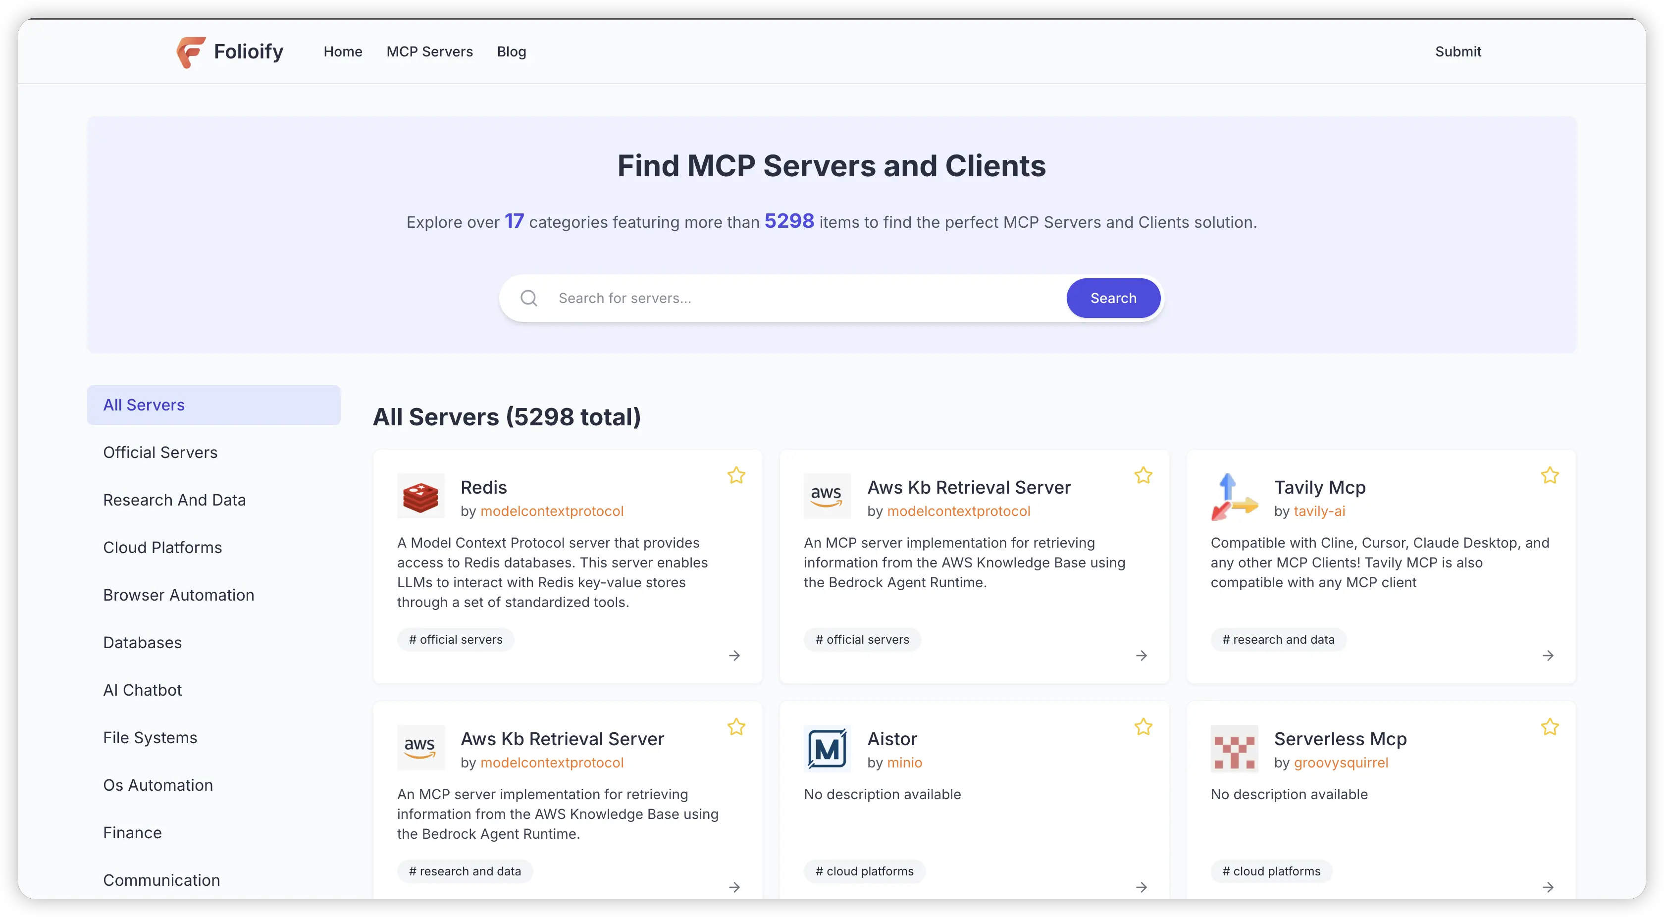Image resolution: width=1664 pixels, height=917 pixels.
Task: Click the Redis server logo thumbnail
Action: click(420, 496)
